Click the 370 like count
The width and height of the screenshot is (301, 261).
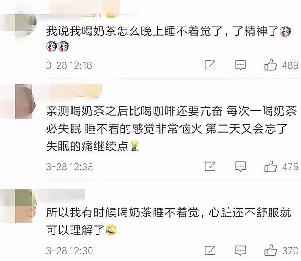click(x=290, y=251)
